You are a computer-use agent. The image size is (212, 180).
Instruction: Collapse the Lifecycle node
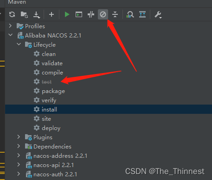[x=19, y=44]
